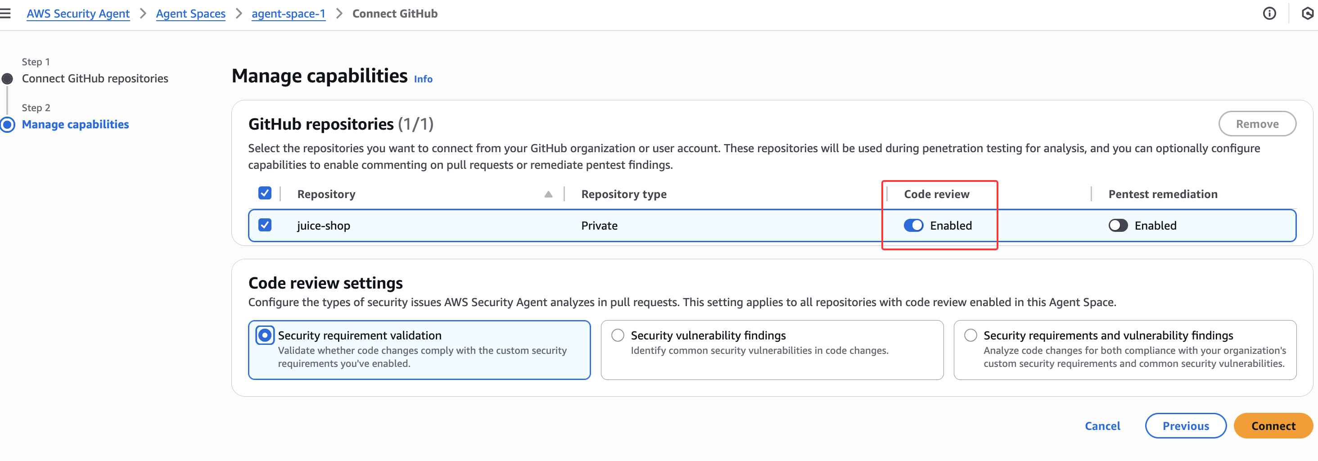The width and height of the screenshot is (1318, 461).
Task: Go to Step 1 Connect GitHub repositories
Action: click(x=95, y=79)
